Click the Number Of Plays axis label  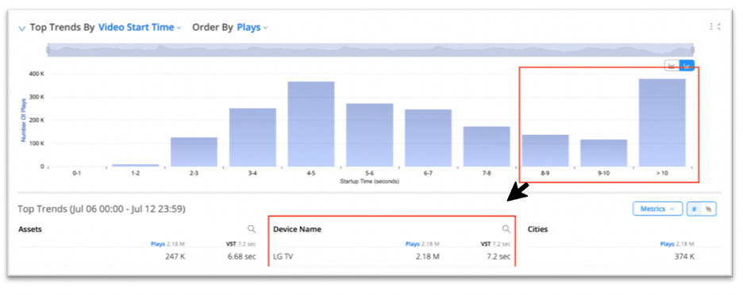coord(22,120)
